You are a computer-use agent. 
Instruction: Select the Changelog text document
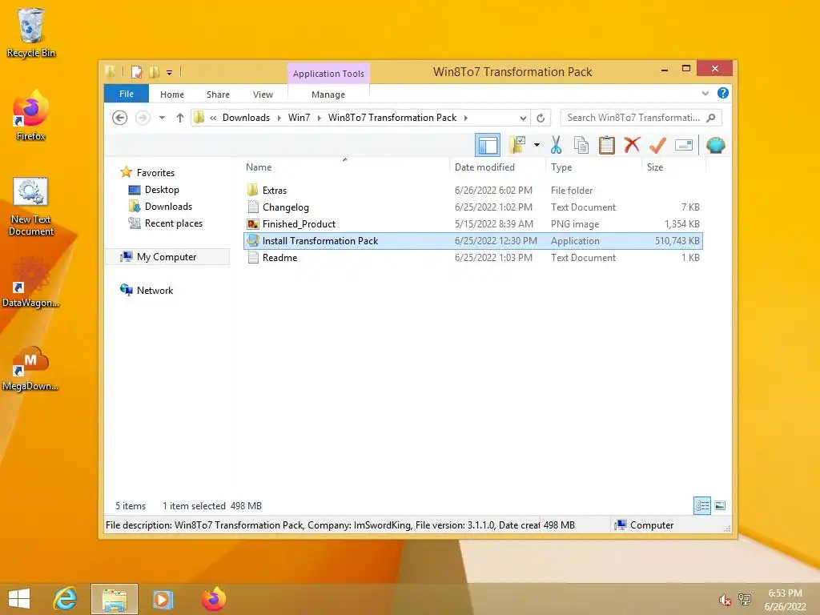point(472,207)
